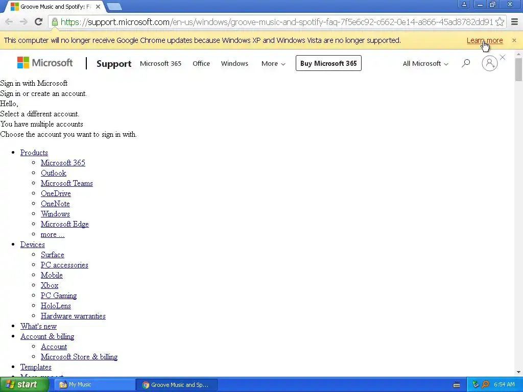
Task: Close the Chrome updates warning bar
Action: coord(514,40)
